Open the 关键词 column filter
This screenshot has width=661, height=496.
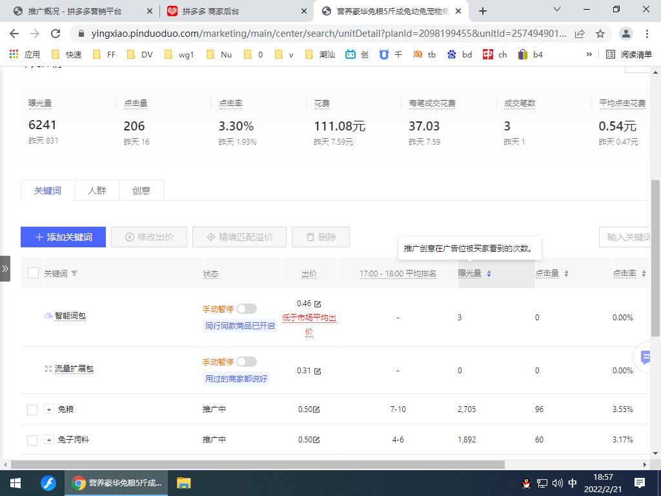(x=74, y=273)
